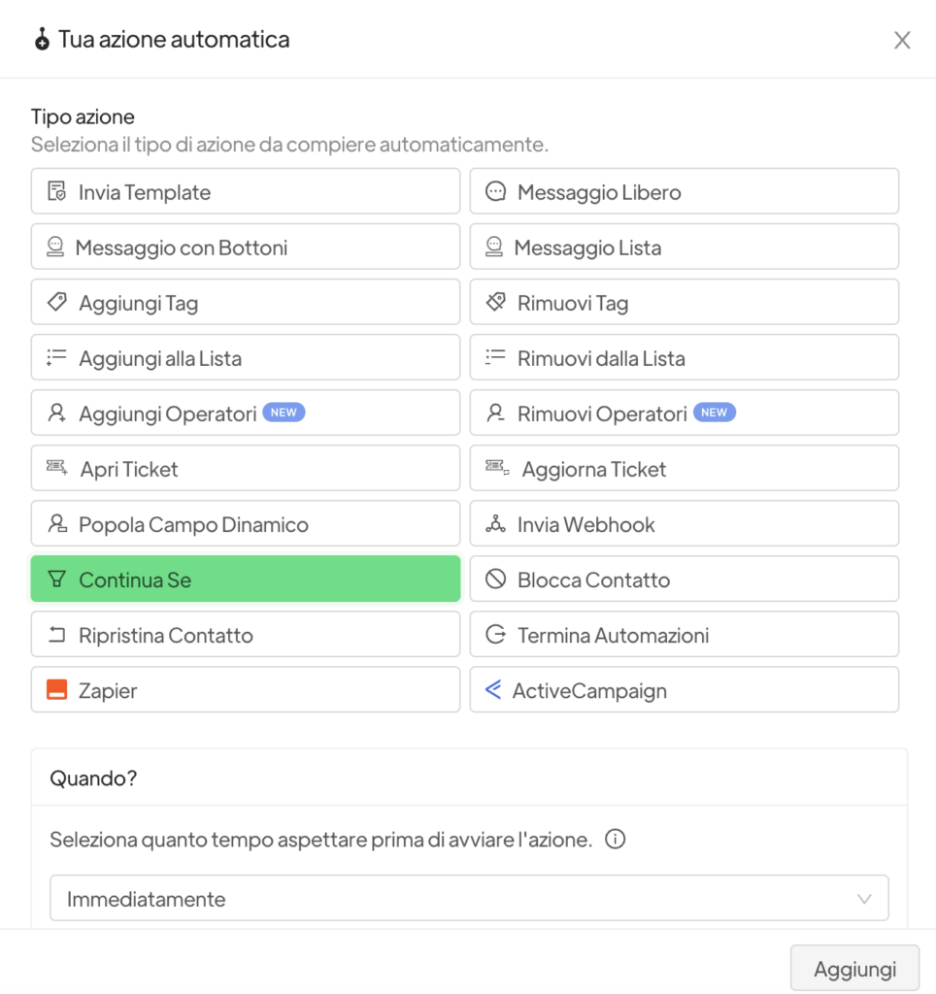Image resolution: width=936 pixels, height=994 pixels.
Task: Click the Invia Template document icon
Action: [56, 191]
